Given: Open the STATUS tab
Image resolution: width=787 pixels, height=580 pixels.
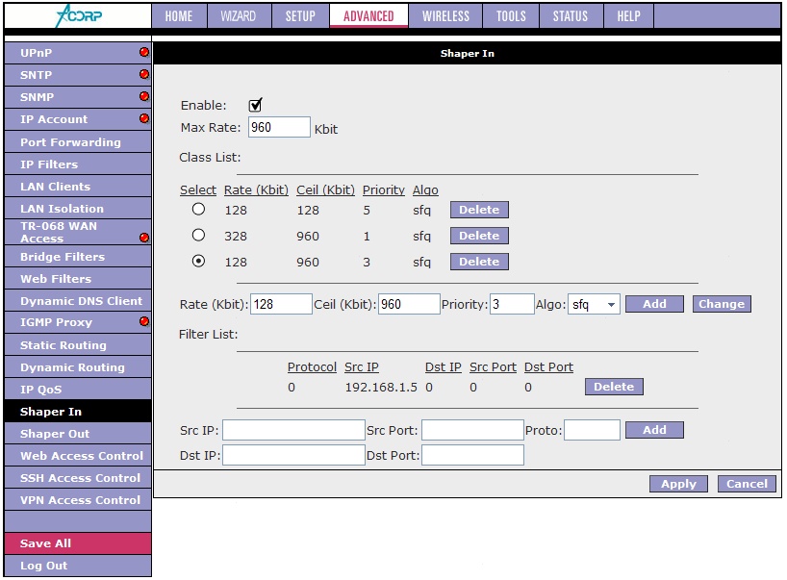Looking at the screenshot, I should pos(570,16).
